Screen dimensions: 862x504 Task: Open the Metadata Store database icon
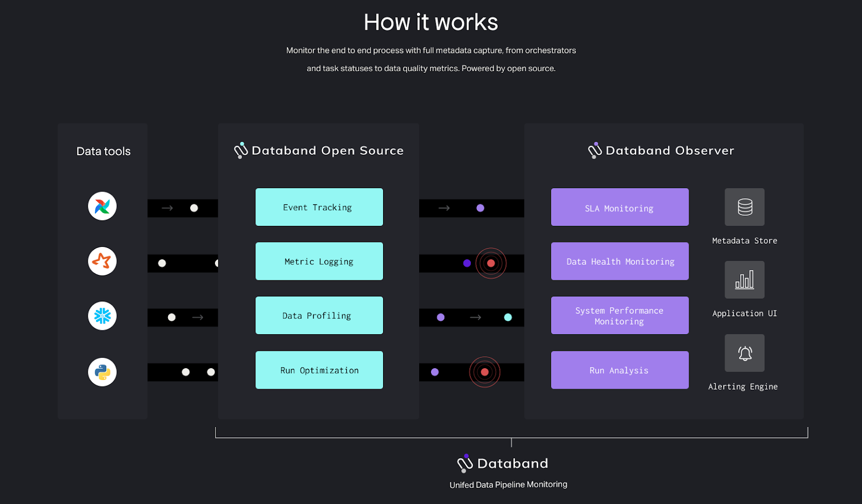[745, 207]
